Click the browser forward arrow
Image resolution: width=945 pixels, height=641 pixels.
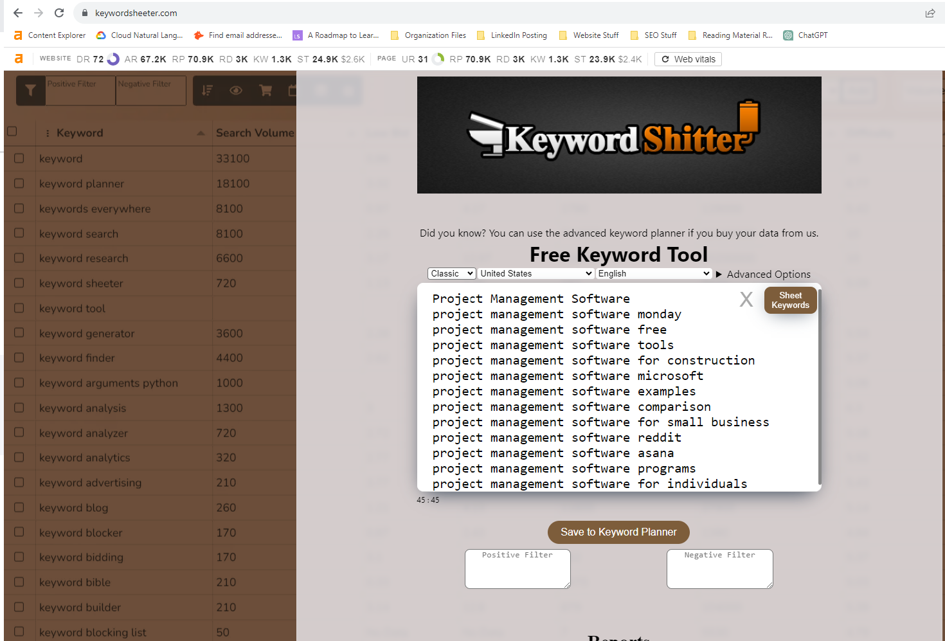tap(39, 13)
